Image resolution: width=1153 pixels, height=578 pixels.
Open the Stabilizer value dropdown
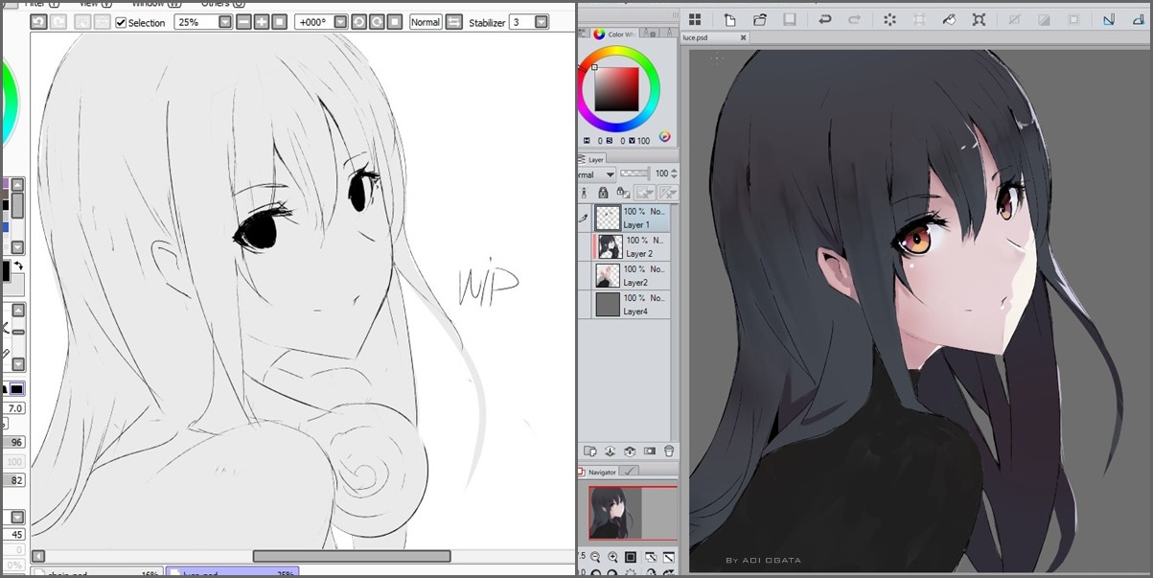[x=542, y=21]
